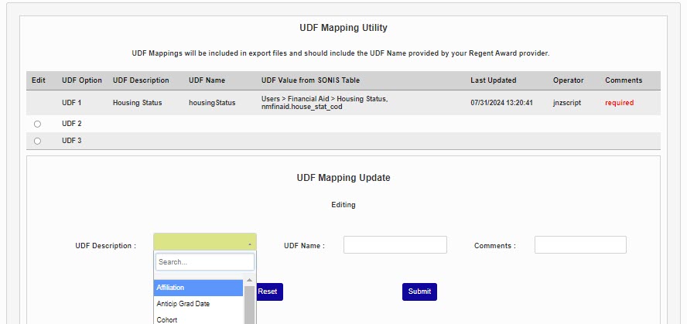Image resolution: width=687 pixels, height=324 pixels.
Task: Select the UDF 2 radio button
Action: pyautogui.click(x=37, y=124)
